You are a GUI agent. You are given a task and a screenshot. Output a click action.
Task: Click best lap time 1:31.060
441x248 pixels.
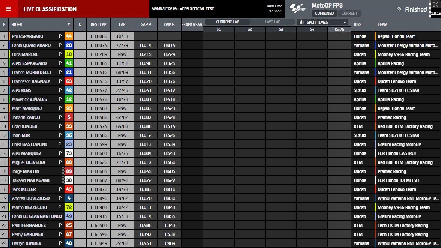pyautogui.click(x=98, y=36)
